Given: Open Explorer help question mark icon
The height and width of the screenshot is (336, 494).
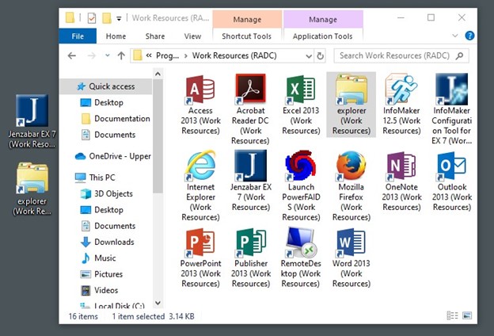Looking at the screenshot, I should [x=469, y=36].
